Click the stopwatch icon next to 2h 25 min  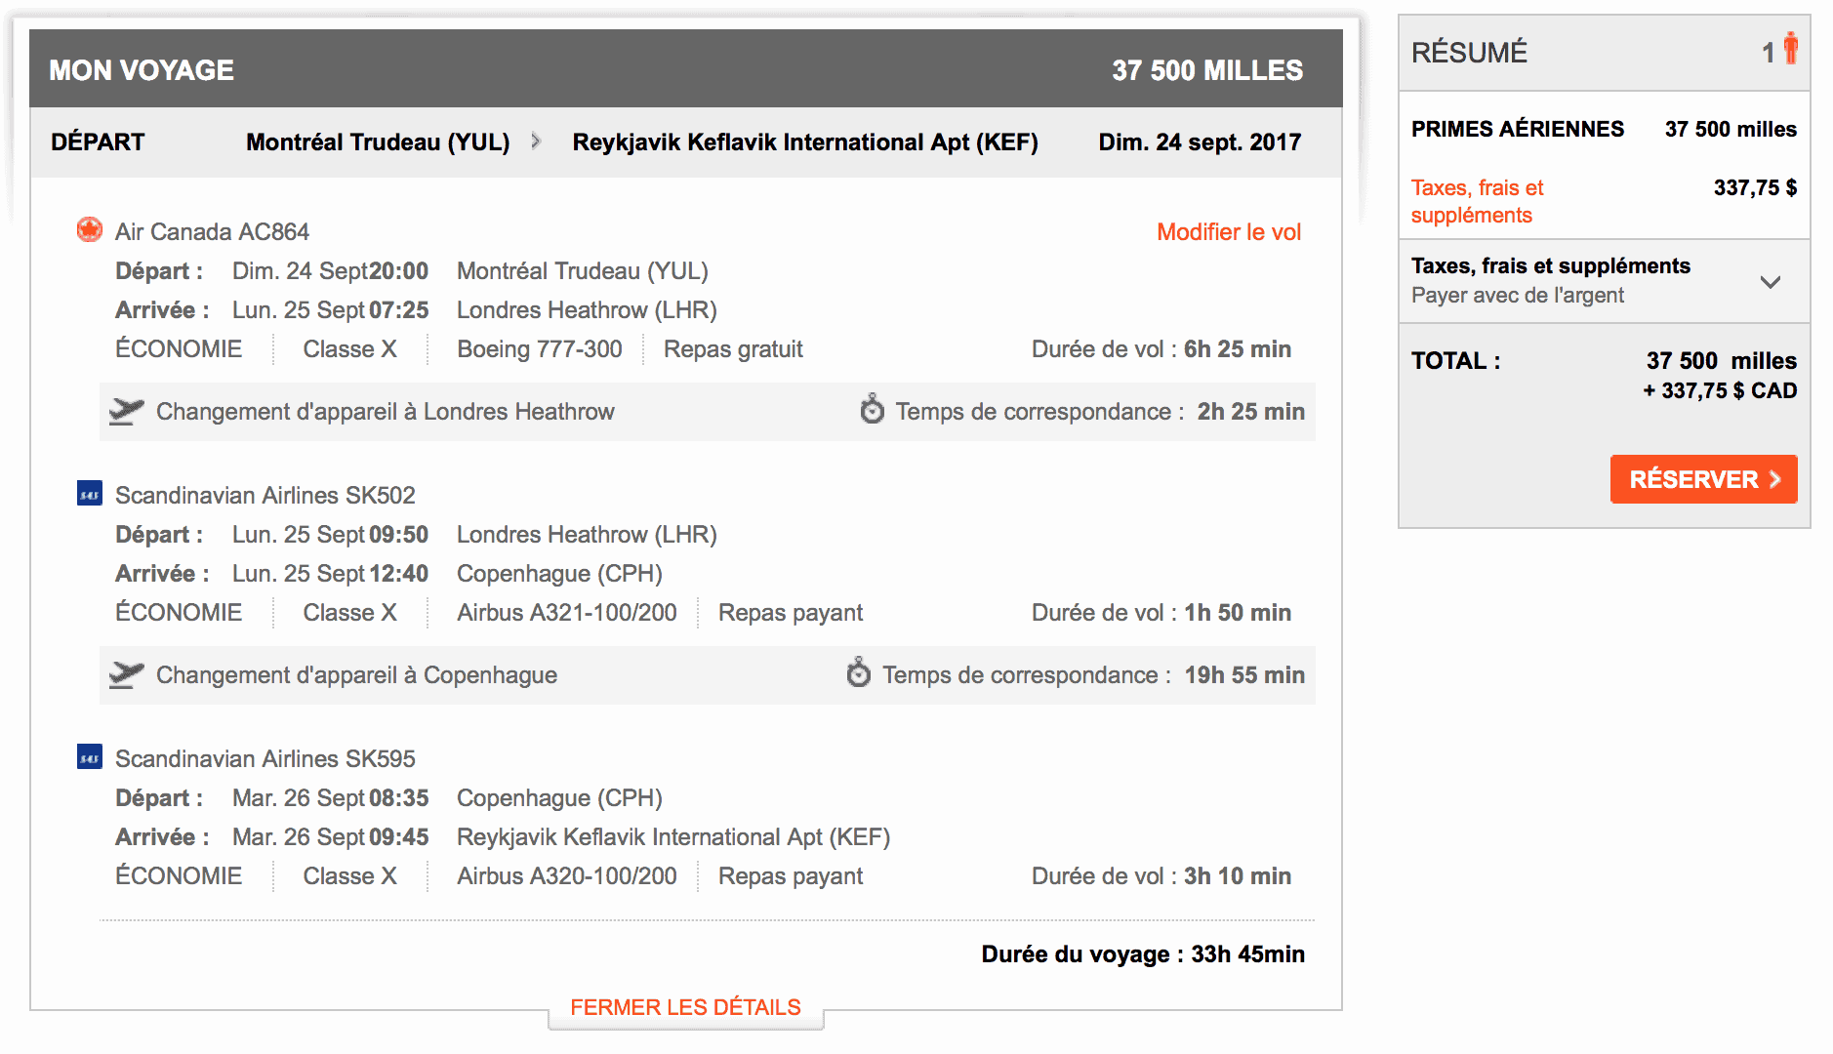[x=872, y=410]
